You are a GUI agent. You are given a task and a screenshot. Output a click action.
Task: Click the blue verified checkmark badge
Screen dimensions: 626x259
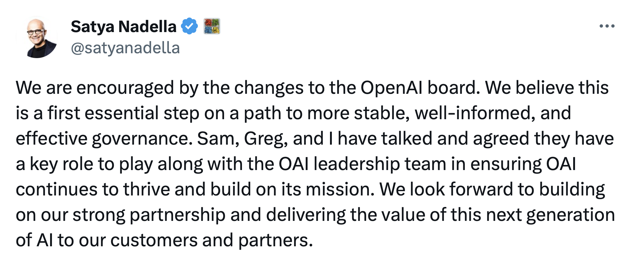189,26
